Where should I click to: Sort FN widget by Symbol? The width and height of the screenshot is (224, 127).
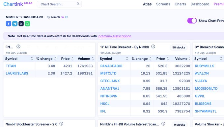(32, 59)
